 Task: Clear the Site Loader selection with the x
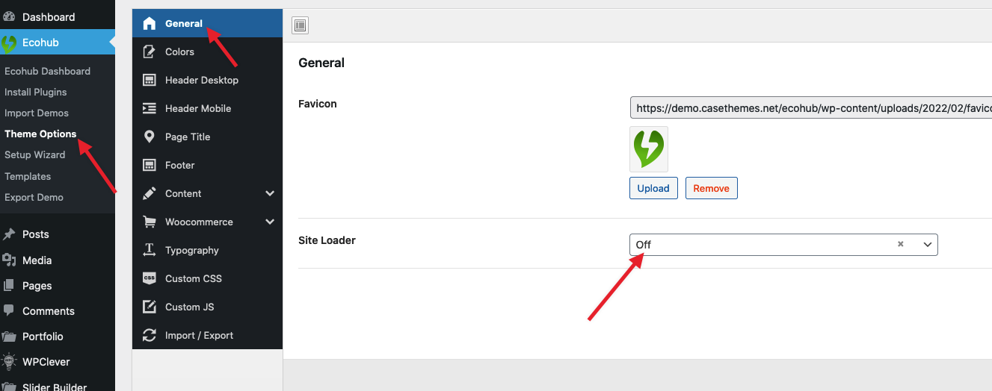901,244
